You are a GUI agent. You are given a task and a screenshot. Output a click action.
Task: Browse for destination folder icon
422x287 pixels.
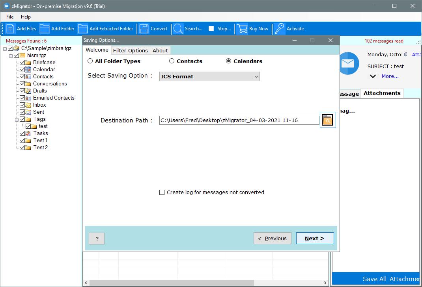point(327,120)
